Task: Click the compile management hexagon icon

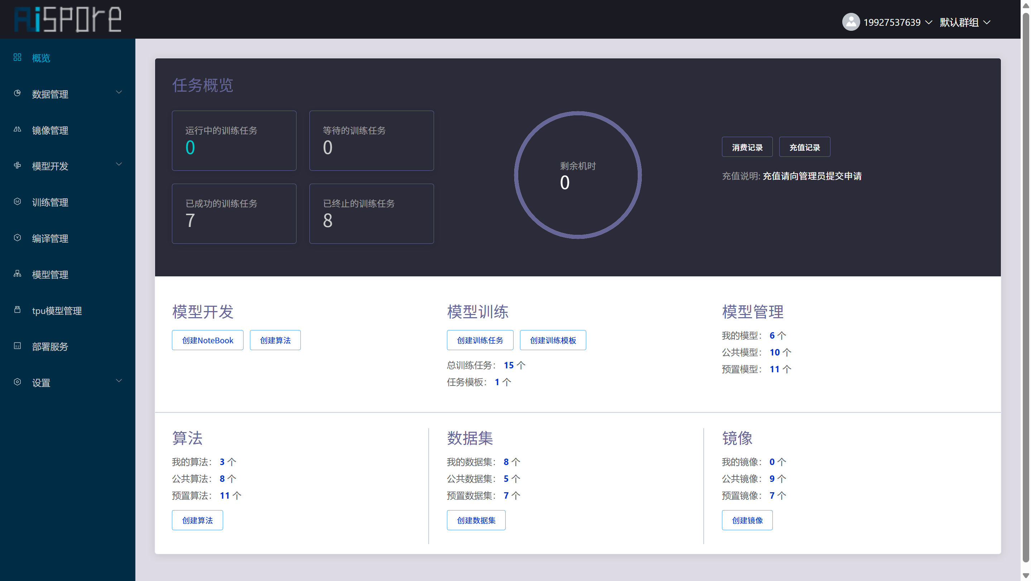Action: tap(17, 238)
